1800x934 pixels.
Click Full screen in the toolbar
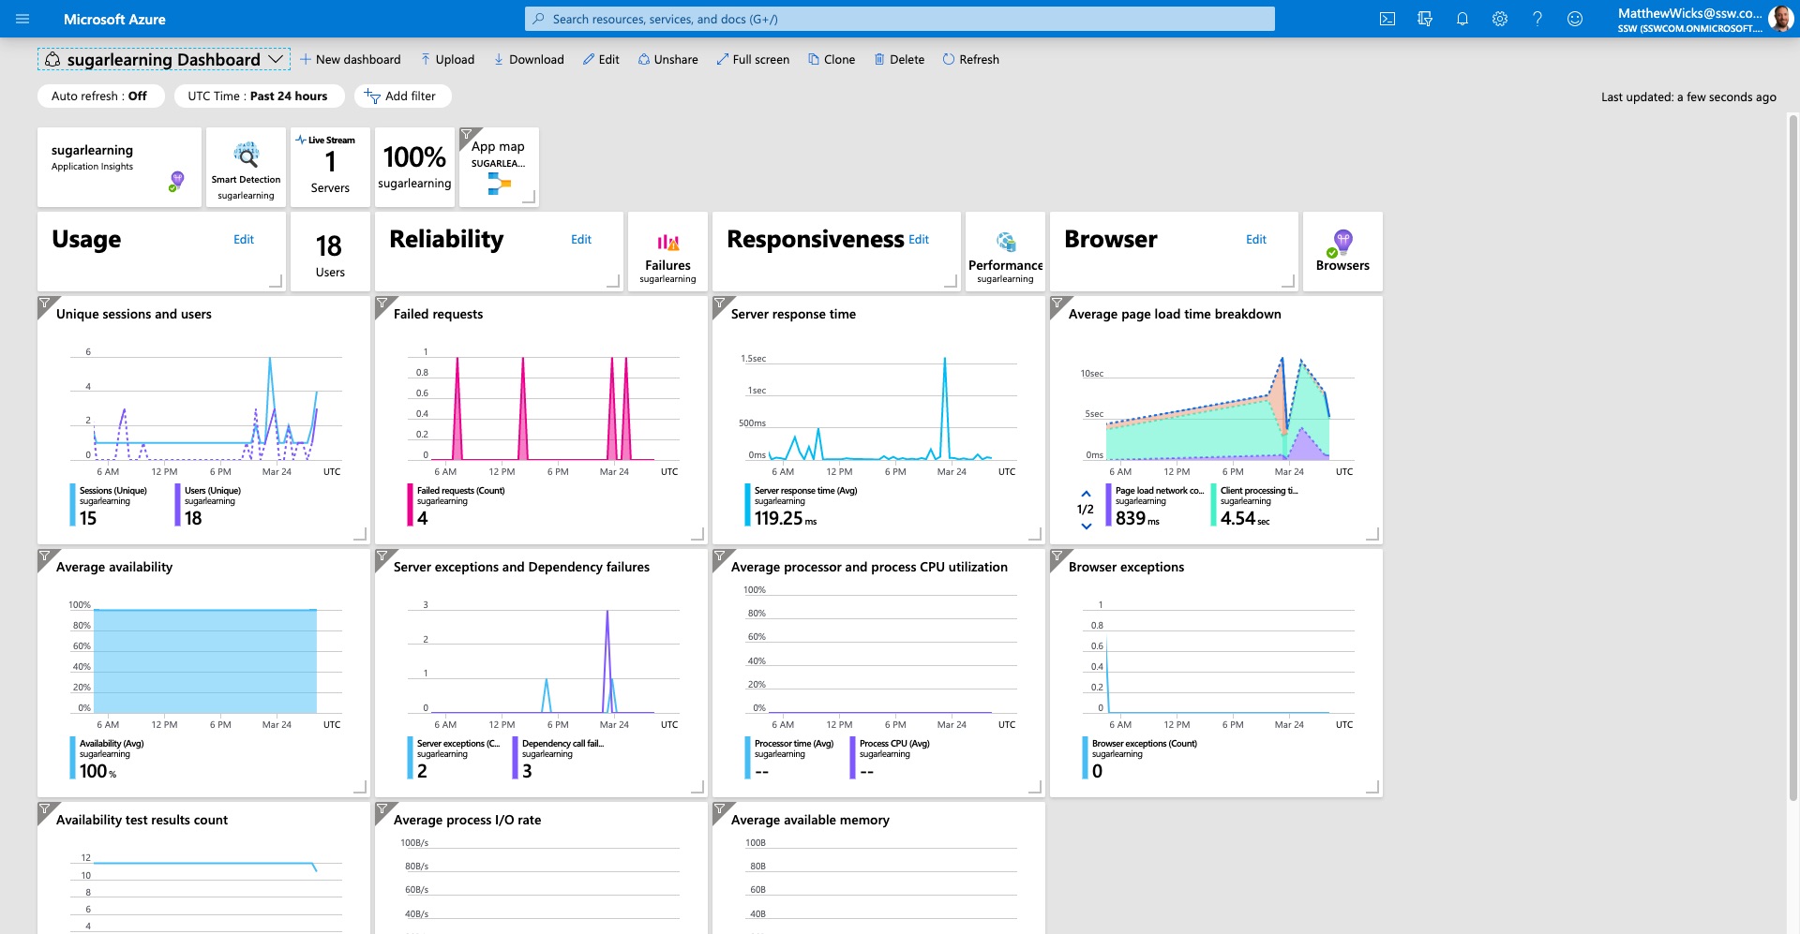tap(753, 59)
